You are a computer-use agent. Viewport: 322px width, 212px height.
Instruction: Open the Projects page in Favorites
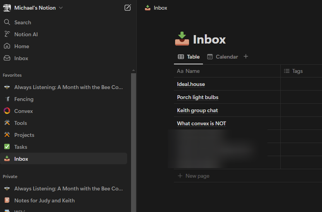point(24,135)
